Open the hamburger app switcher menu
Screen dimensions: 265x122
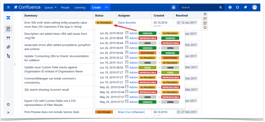tap(9, 7)
